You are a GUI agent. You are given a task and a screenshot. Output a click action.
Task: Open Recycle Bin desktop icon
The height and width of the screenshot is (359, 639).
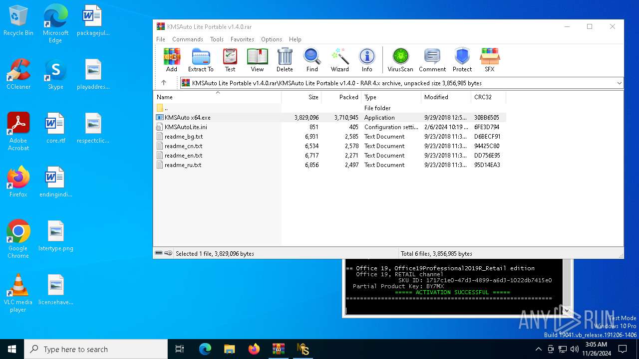[18, 21]
